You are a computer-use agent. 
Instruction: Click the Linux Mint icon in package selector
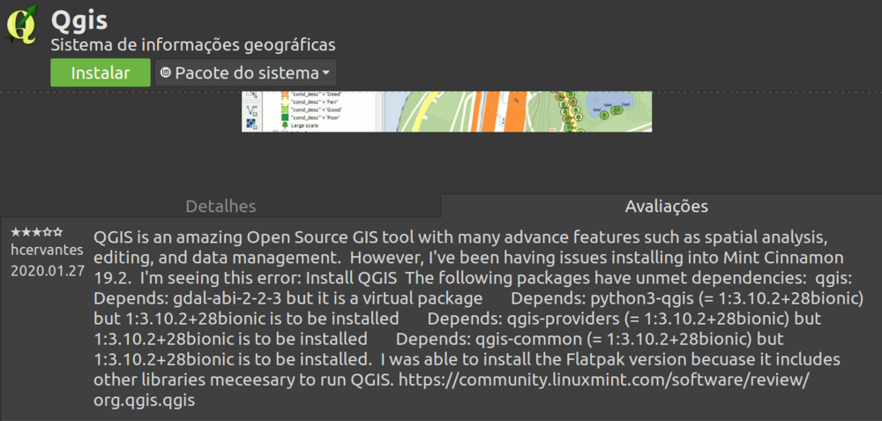166,72
